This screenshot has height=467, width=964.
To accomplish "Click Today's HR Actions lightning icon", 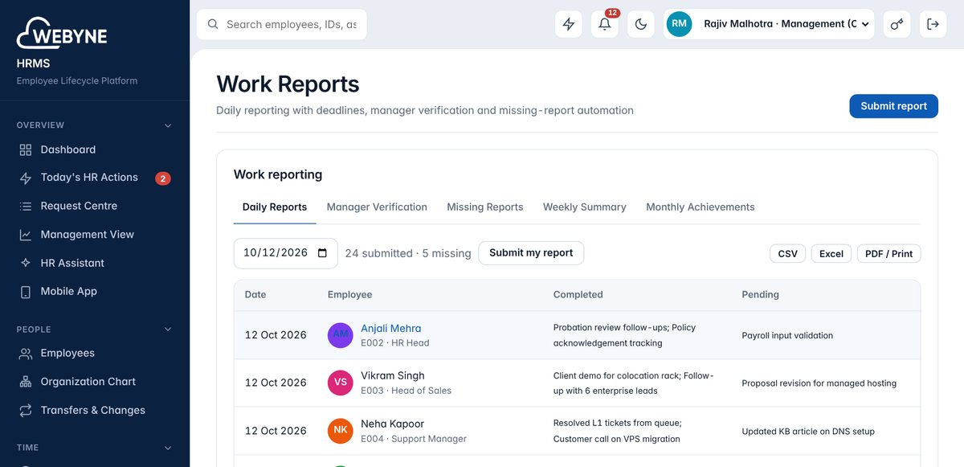I will 26,178.
